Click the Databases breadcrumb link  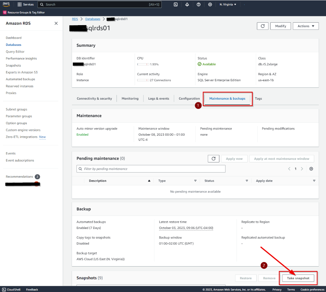(x=93, y=19)
